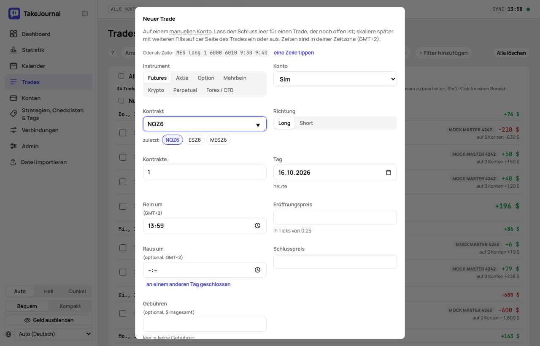Choose Option instrument type
Image resolution: width=540 pixels, height=346 pixels.
(206, 78)
